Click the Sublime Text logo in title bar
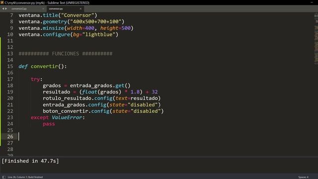This screenshot has width=318, height=179. [x=2, y=2]
